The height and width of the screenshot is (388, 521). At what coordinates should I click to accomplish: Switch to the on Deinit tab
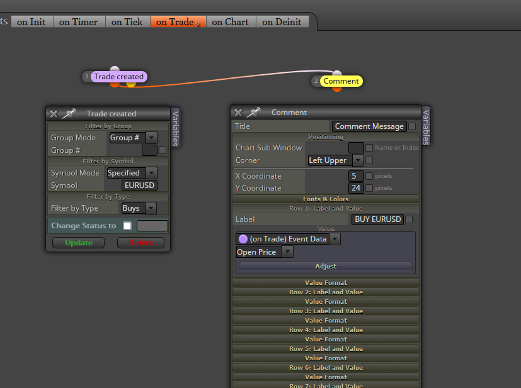pos(282,22)
